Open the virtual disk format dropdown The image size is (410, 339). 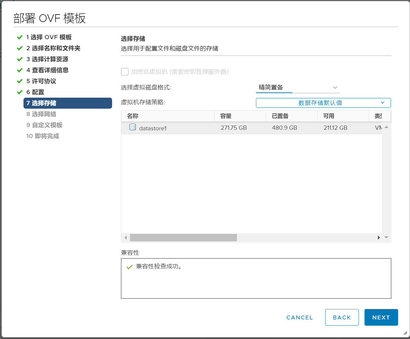[x=298, y=88]
